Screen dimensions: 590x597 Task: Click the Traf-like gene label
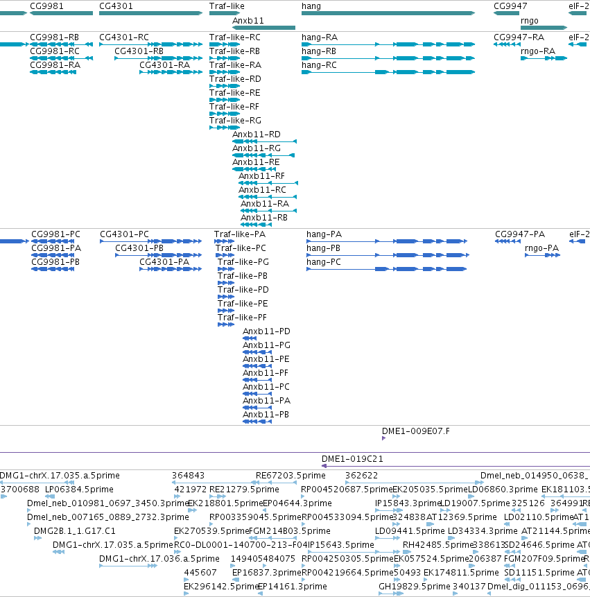pyautogui.click(x=227, y=6)
